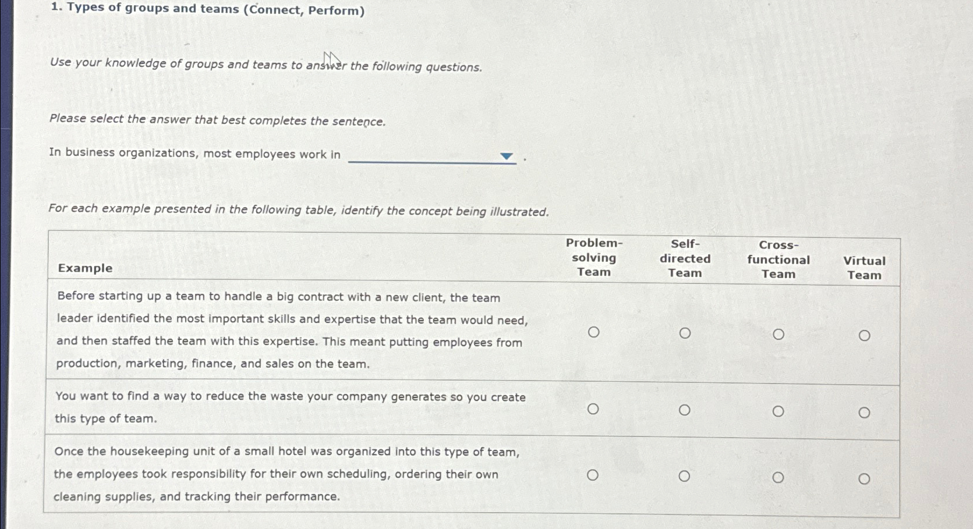This screenshot has height=529, width=973.
Task: Select Virtual Team for the housekeeping example
Action: 865,478
